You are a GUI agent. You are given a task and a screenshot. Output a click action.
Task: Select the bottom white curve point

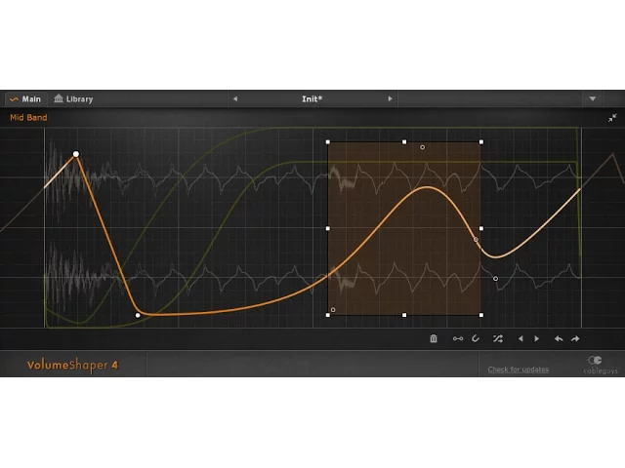(x=138, y=315)
